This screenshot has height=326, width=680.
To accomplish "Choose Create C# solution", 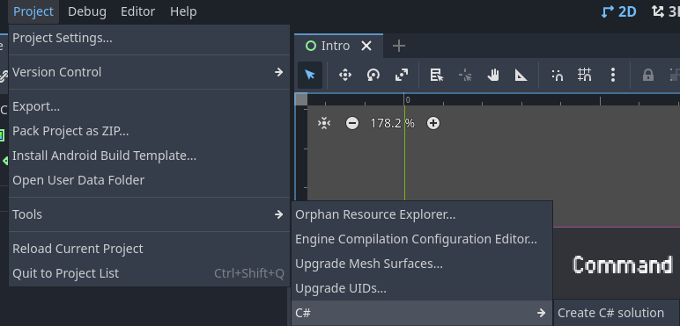I will 617,313.
